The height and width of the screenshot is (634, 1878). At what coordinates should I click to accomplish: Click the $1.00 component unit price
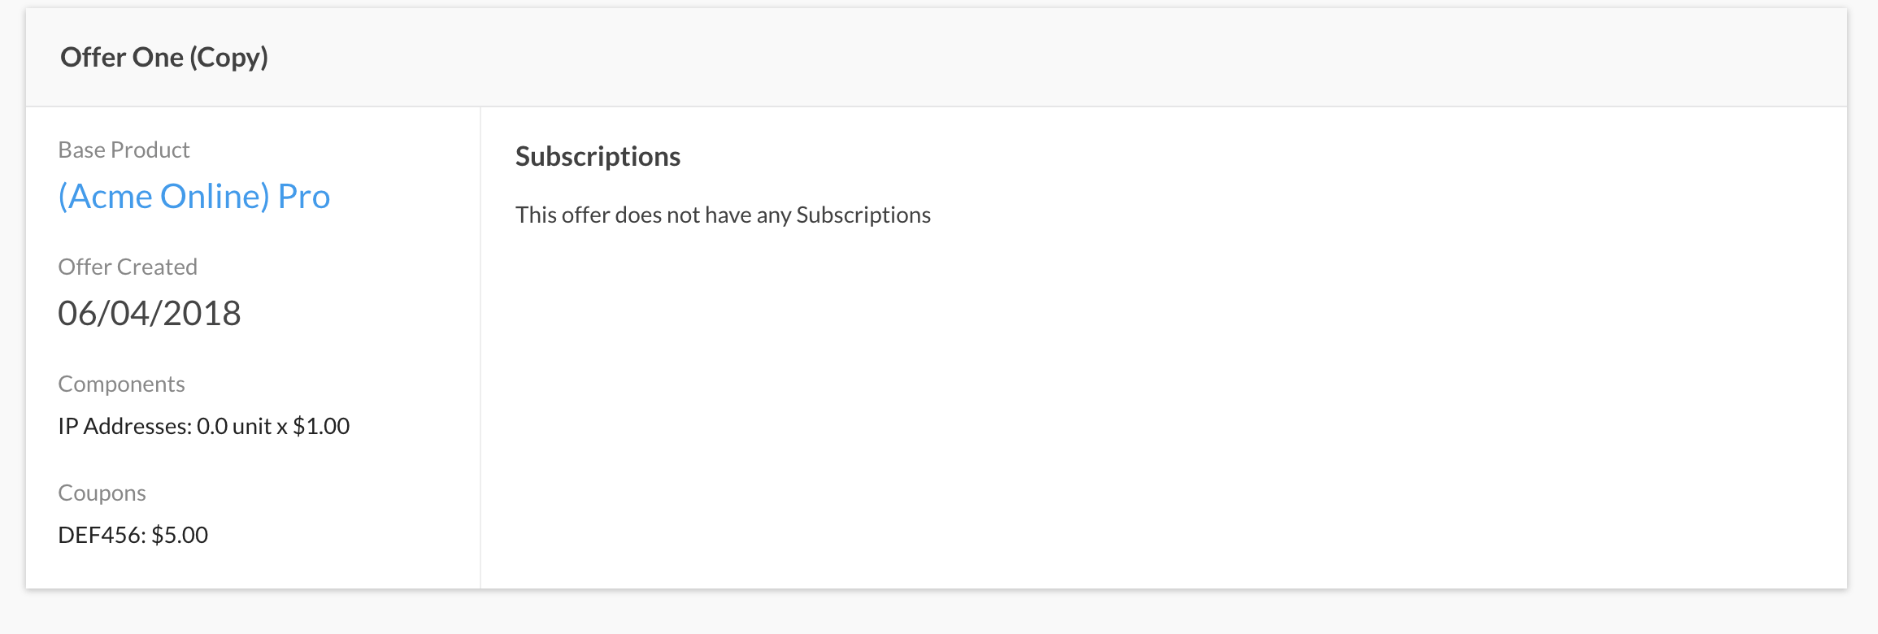click(x=321, y=427)
